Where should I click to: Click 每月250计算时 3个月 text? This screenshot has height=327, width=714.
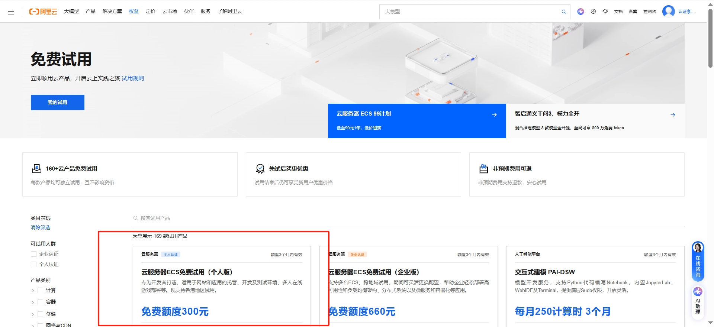click(563, 311)
